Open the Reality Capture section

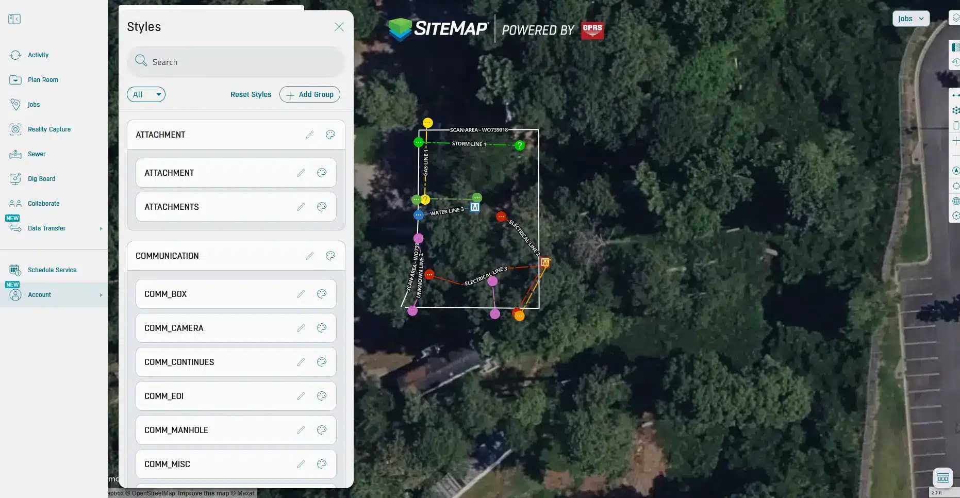49,129
